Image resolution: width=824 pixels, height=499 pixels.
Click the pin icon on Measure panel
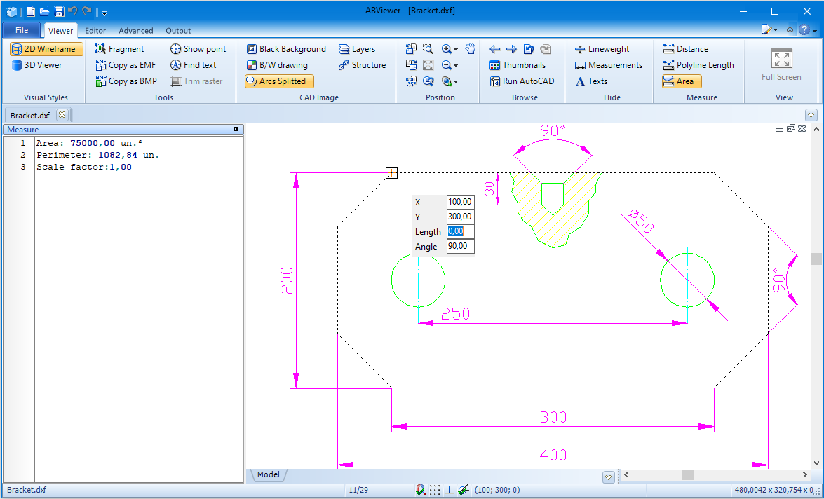tap(236, 130)
